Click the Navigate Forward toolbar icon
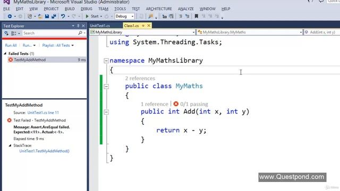 (20, 16)
